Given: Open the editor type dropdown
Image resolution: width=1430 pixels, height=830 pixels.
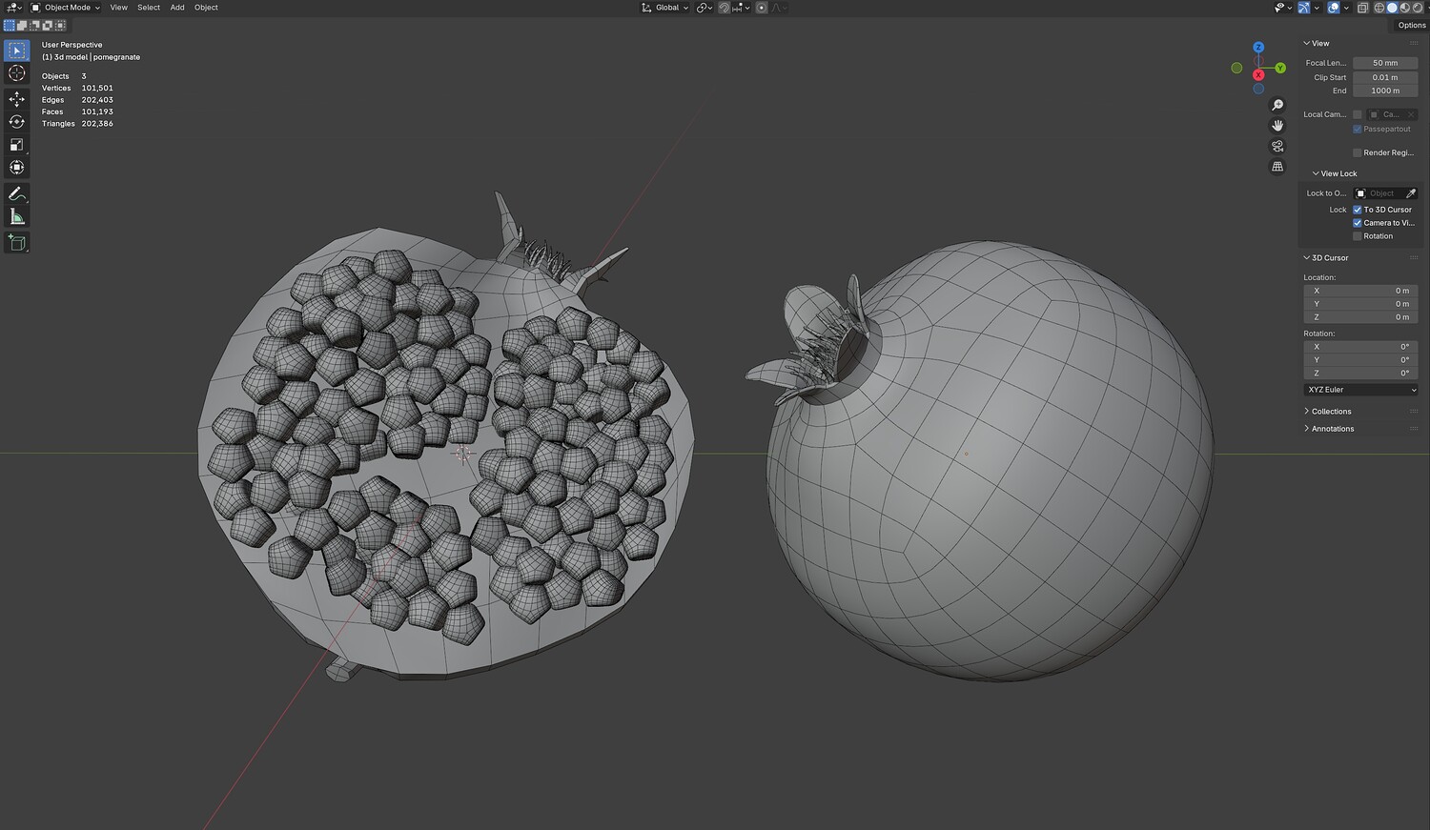Looking at the screenshot, I should point(13,8).
